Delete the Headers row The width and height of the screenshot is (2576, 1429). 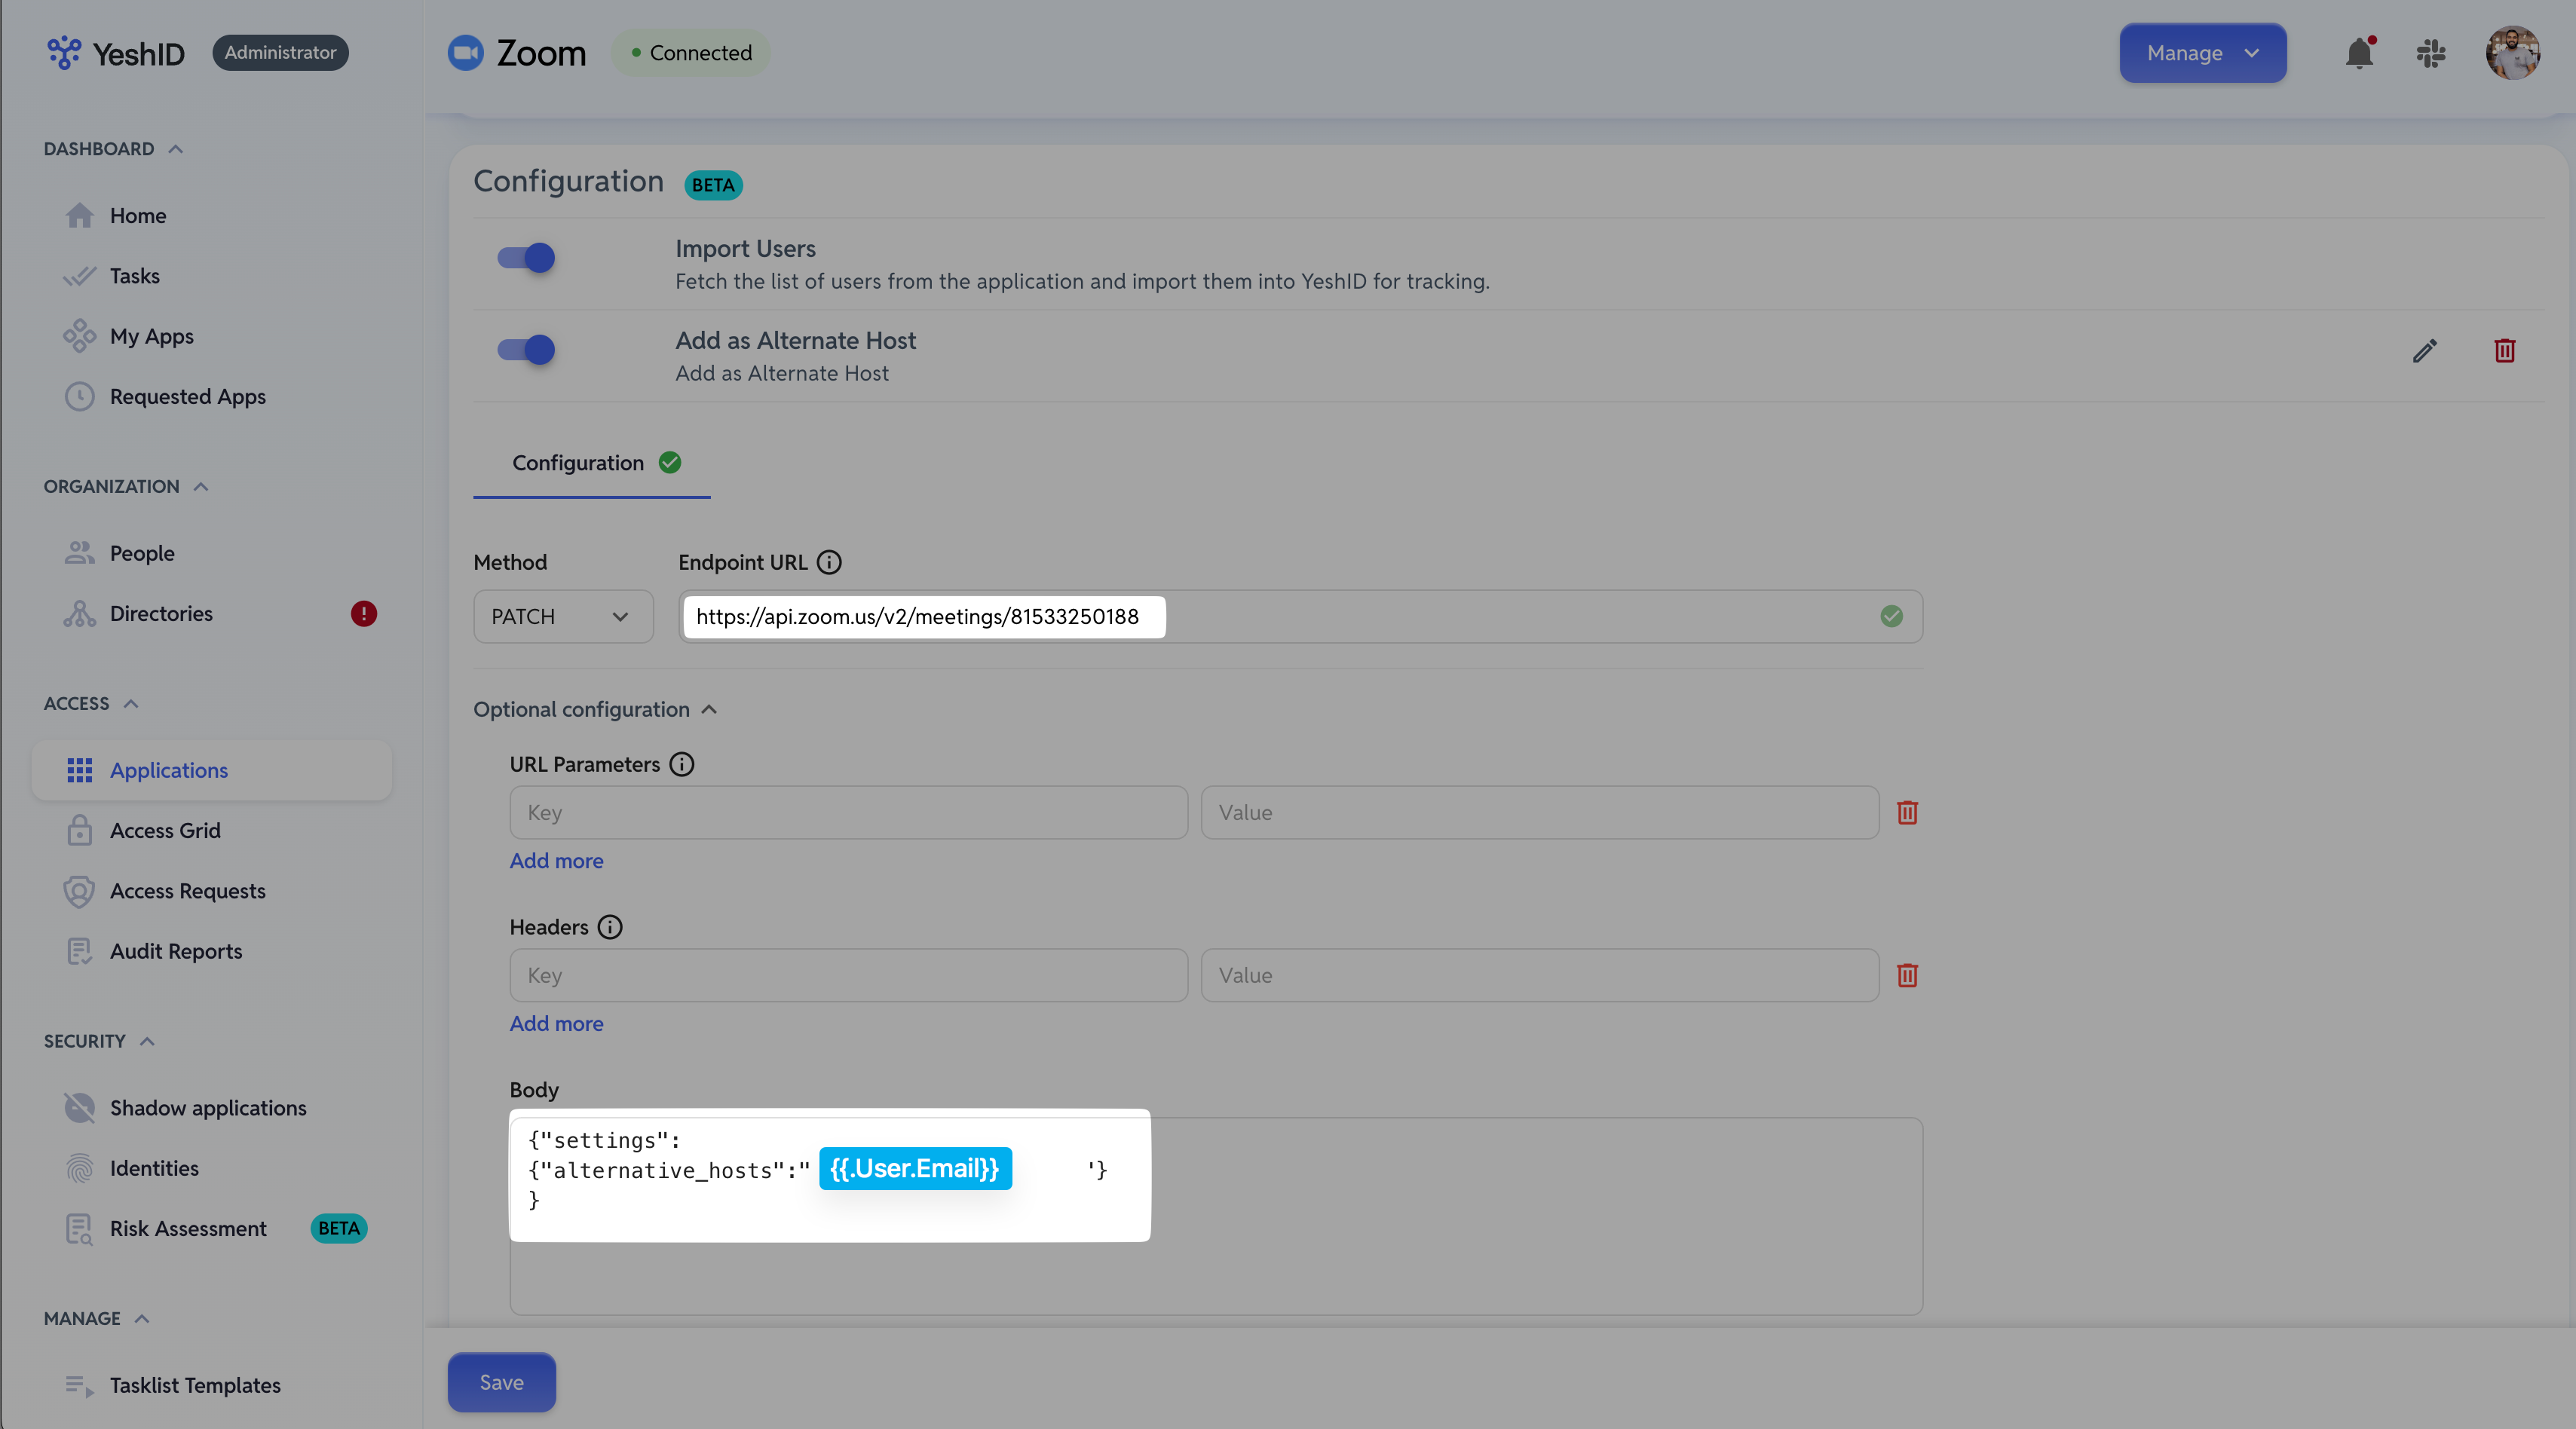pyautogui.click(x=1907, y=975)
